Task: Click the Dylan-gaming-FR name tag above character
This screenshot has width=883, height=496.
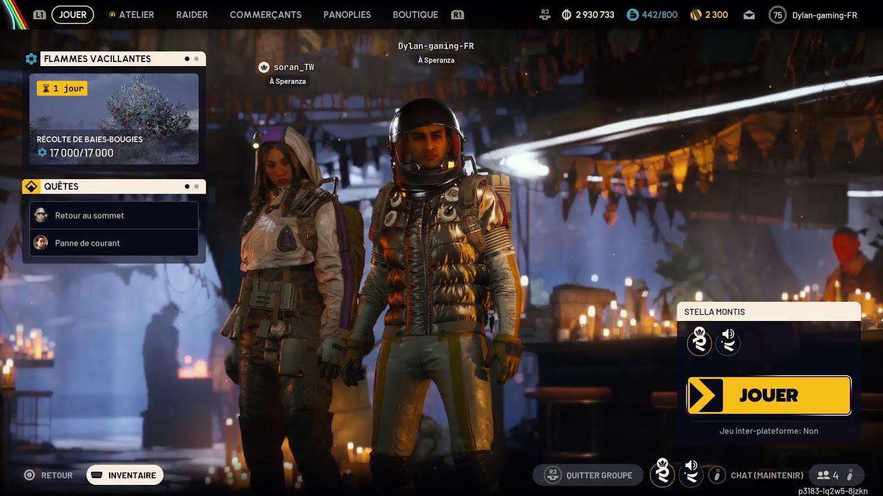Action: click(x=436, y=46)
